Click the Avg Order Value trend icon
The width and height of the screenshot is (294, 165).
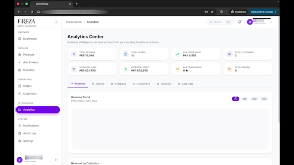tap(177, 54)
